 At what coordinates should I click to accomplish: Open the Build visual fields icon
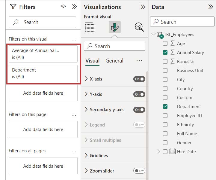point(90,27)
